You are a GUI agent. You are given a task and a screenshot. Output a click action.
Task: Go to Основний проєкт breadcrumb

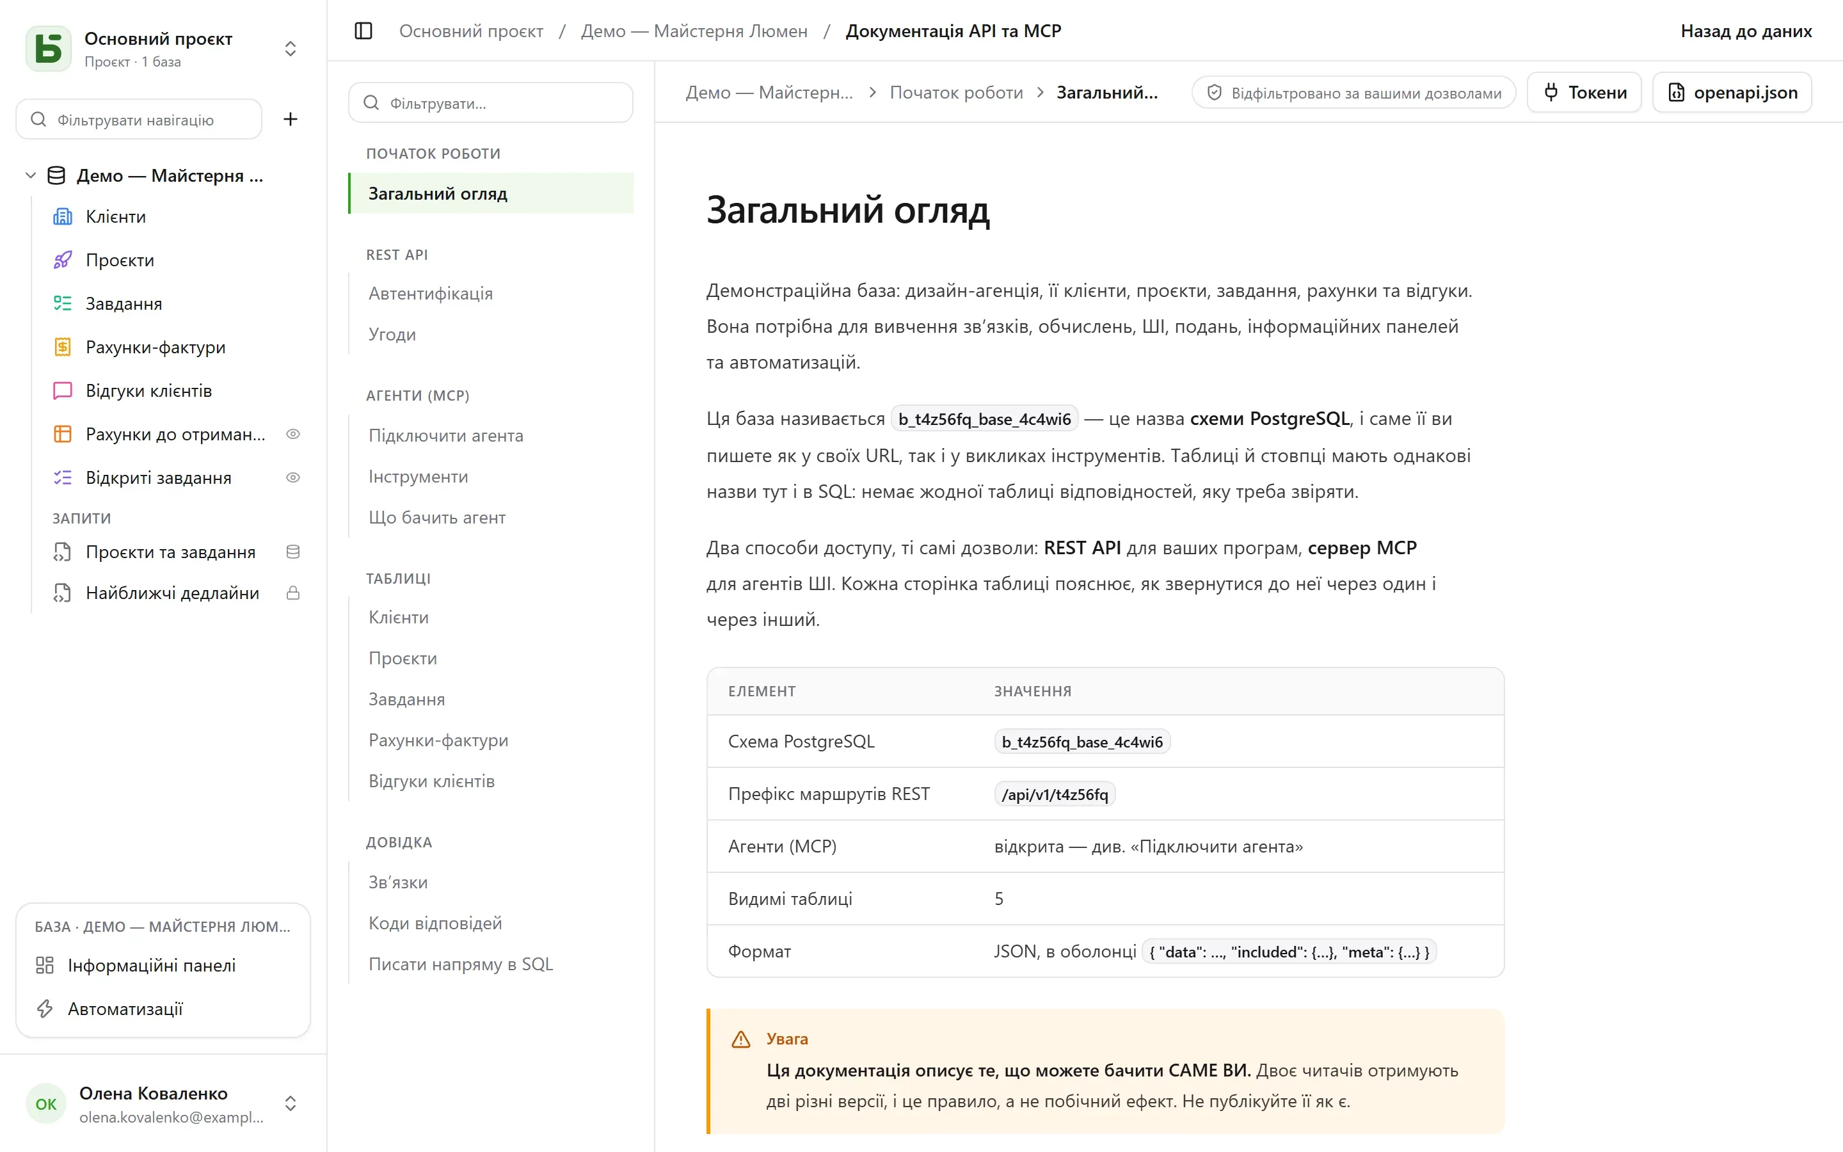coord(470,31)
